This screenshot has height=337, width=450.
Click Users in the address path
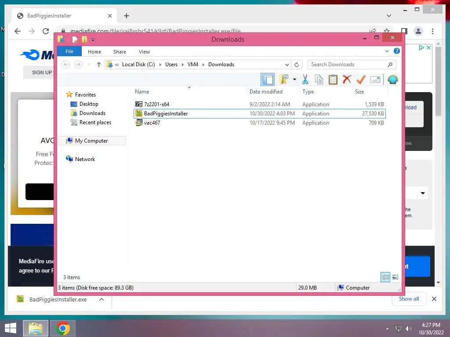pos(171,65)
